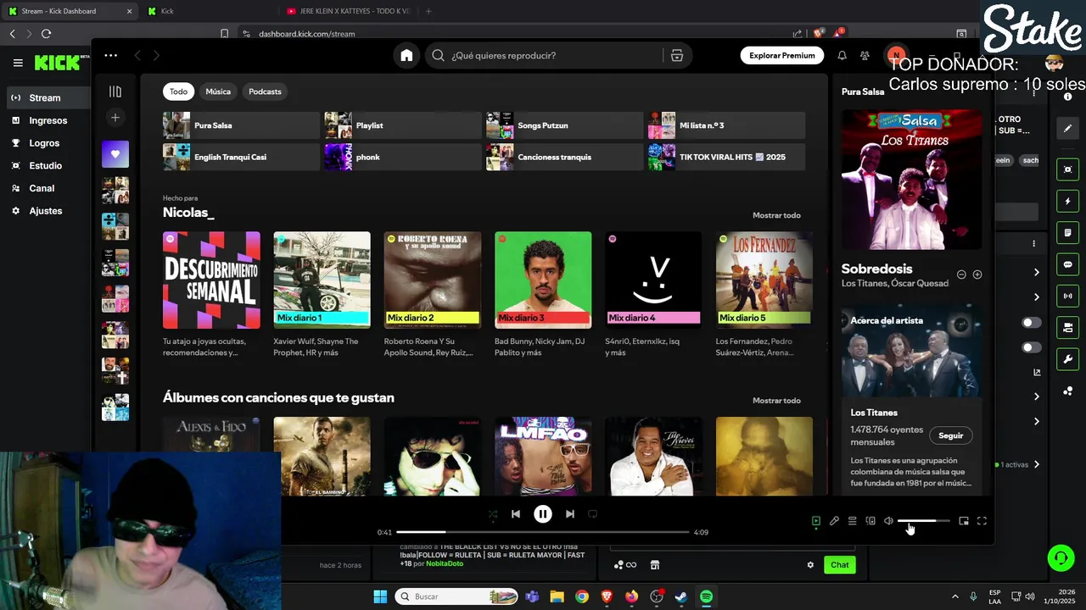The height and width of the screenshot is (610, 1086).
Task: Toggle Spotify repeat
Action: click(x=593, y=514)
